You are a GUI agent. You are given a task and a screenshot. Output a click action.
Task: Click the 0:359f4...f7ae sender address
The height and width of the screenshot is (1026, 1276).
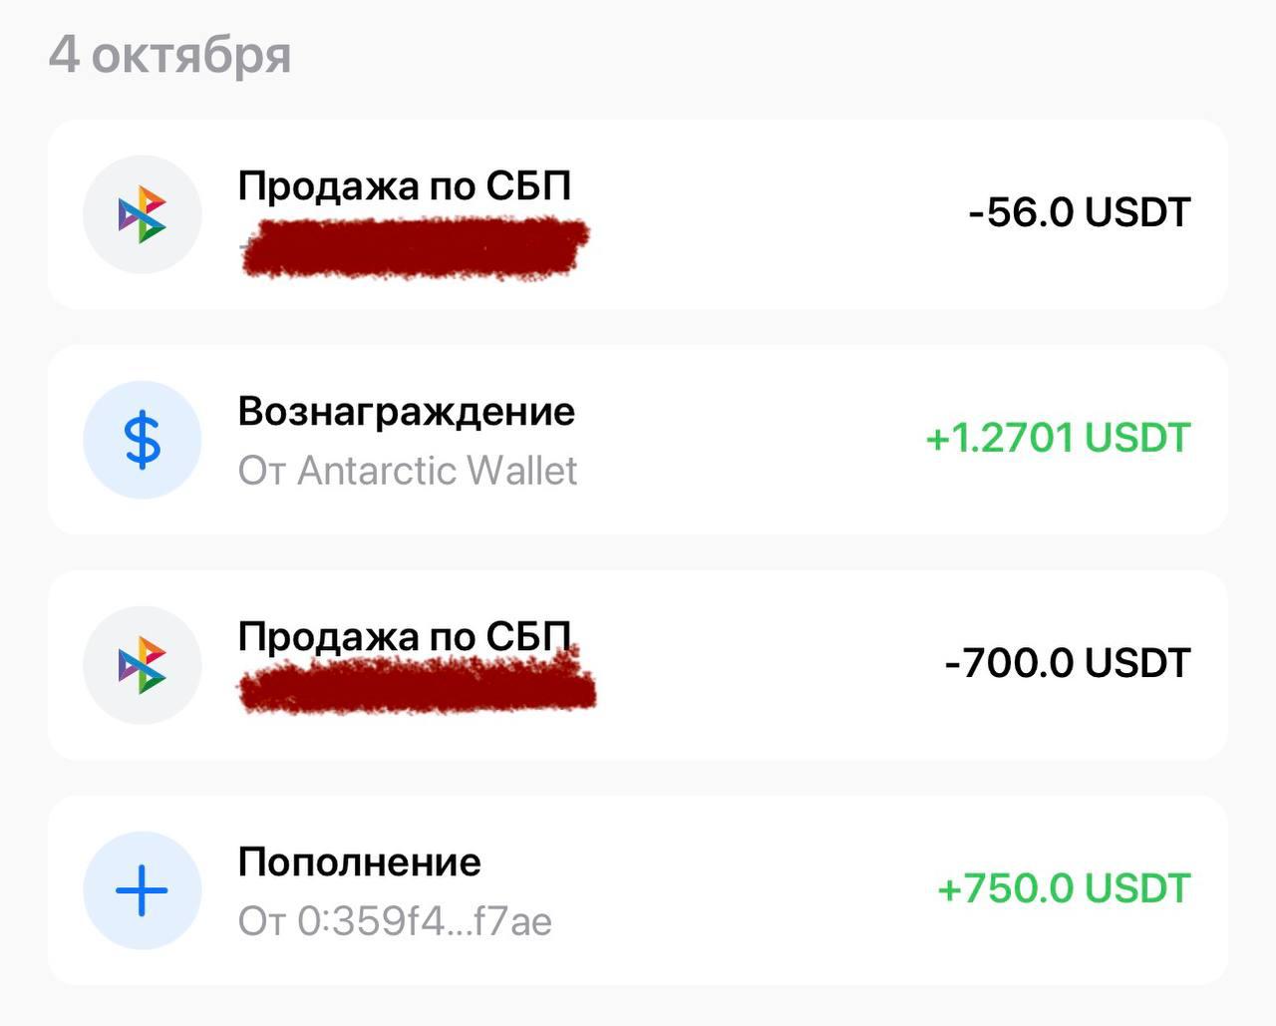tap(396, 921)
